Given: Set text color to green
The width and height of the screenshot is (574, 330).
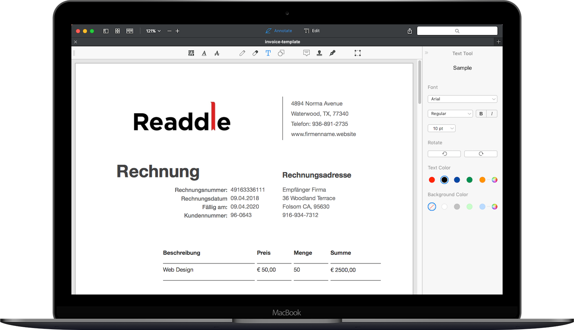Looking at the screenshot, I should click(470, 180).
